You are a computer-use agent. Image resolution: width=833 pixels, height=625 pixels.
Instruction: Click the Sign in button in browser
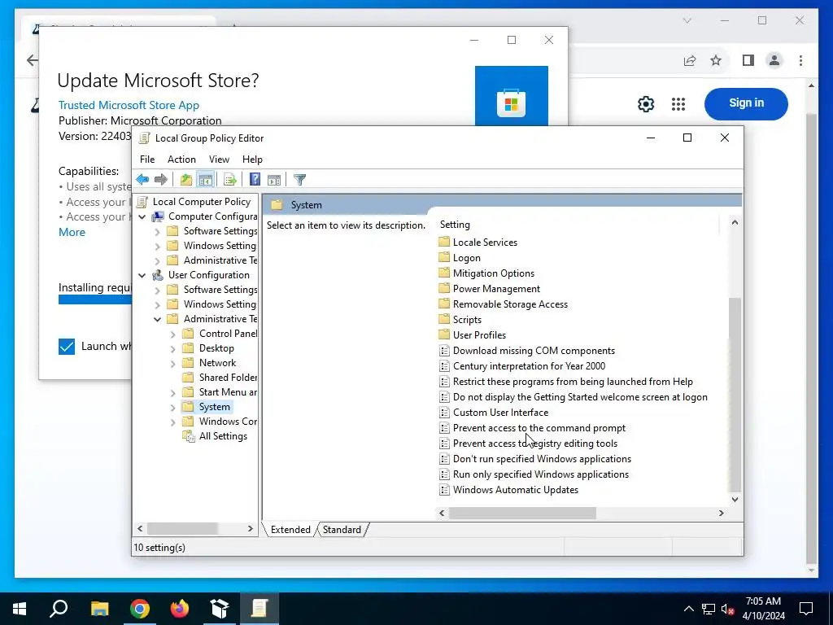[746, 103]
